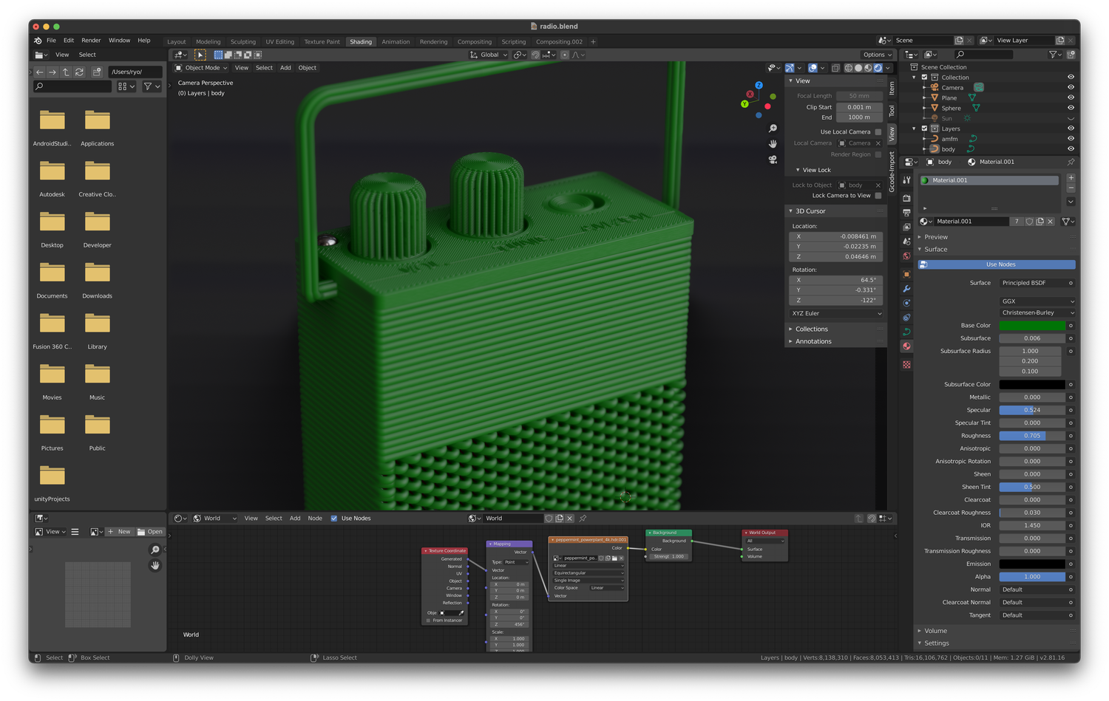Open the GGX distribution dropdown

point(1037,301)
